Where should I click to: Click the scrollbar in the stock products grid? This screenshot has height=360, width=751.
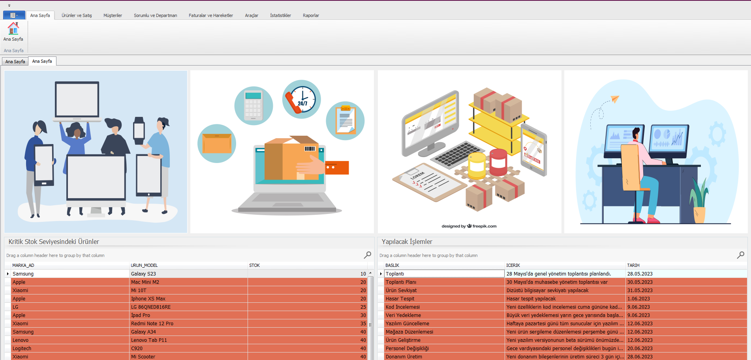370,316
